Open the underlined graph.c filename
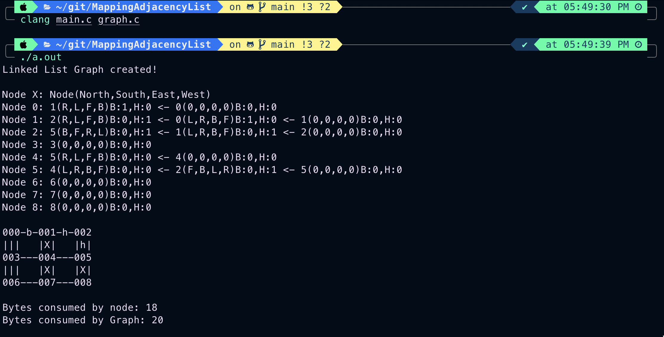 tap(119, 19)
